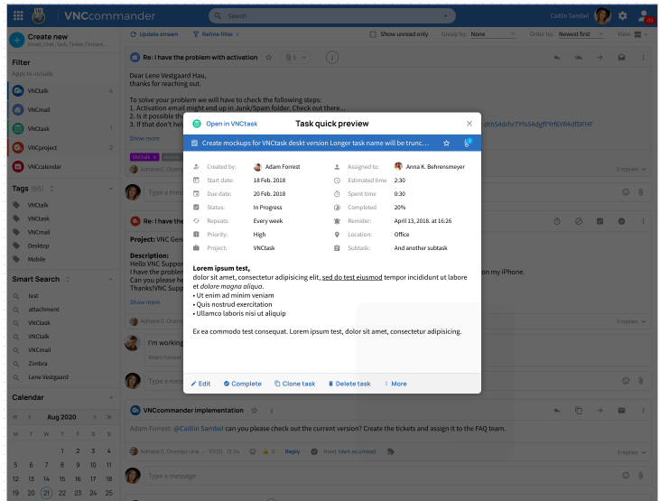The width and height of the screenshot is (660, 501).
Task: Open attachments dropdown showing 5
Action: click(x=295, y=58)
